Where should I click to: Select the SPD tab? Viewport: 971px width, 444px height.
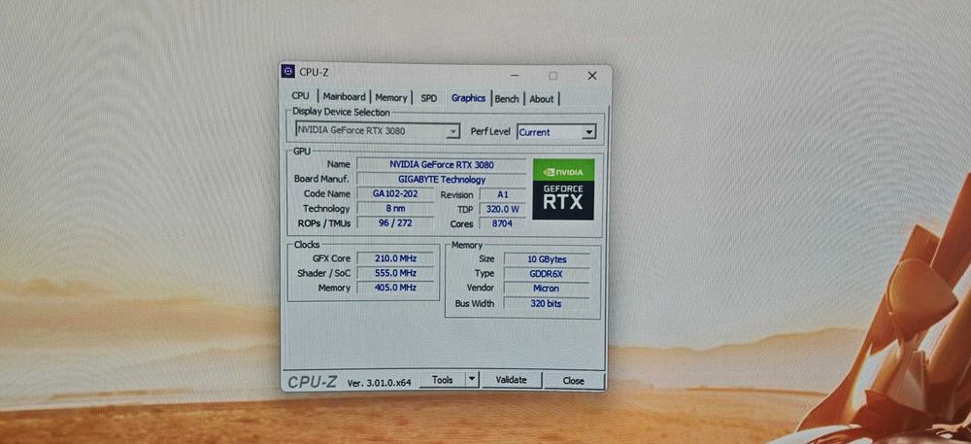tap(428, 98)
